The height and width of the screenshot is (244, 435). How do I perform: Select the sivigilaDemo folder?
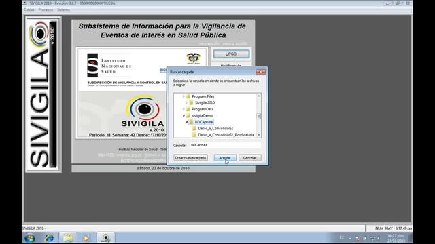[x=203, y=115]
